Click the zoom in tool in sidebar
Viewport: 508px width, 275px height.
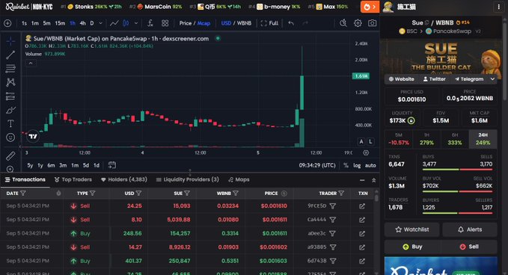(10, 169)
